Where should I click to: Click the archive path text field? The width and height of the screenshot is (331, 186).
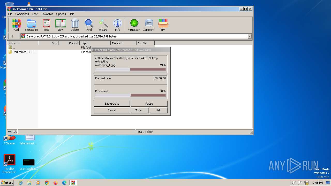pos(134,36)
